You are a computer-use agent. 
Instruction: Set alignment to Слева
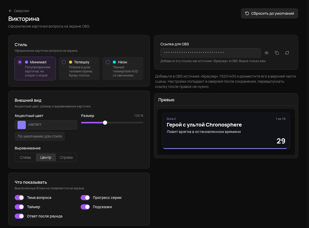pos(25,157)
